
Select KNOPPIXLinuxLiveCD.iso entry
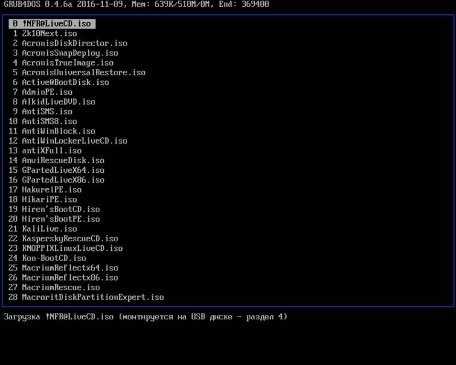[x=66, y=248]
